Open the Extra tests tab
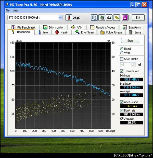The image size is (153, 158). coord(132,27)
